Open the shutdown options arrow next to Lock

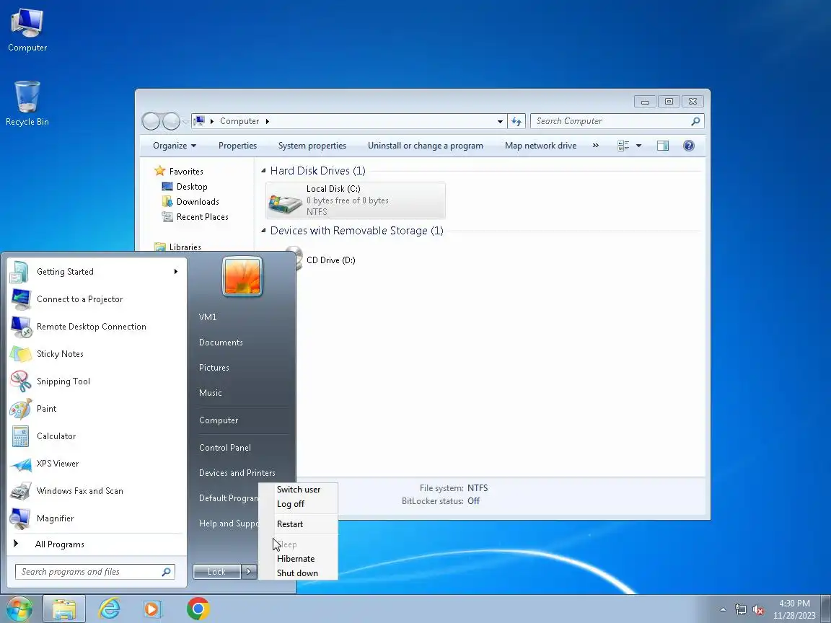(x=249, y=572)
